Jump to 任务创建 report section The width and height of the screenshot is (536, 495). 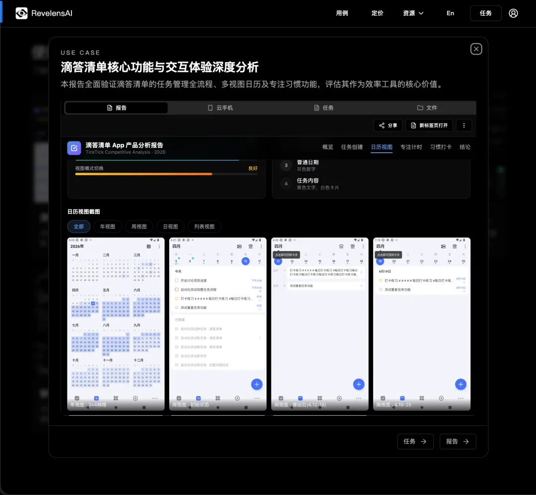tap(352, 147)
